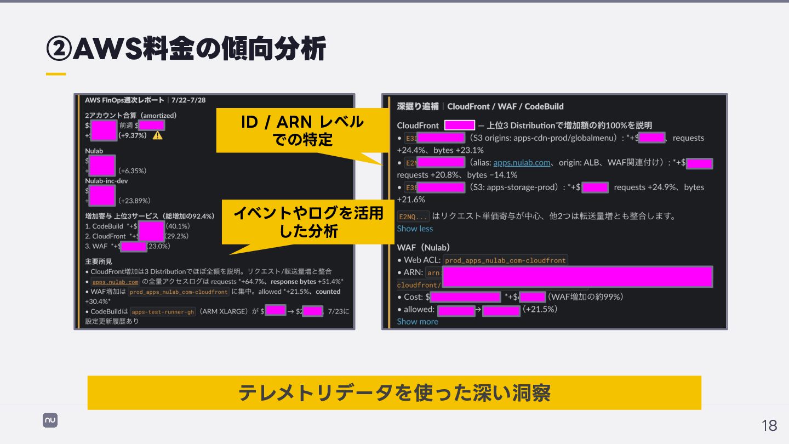Viewport: 789px width, 444px height.
Task: Click the テレメトリデータを使った深い洞察 banner
Action: [x=395, y=392]
